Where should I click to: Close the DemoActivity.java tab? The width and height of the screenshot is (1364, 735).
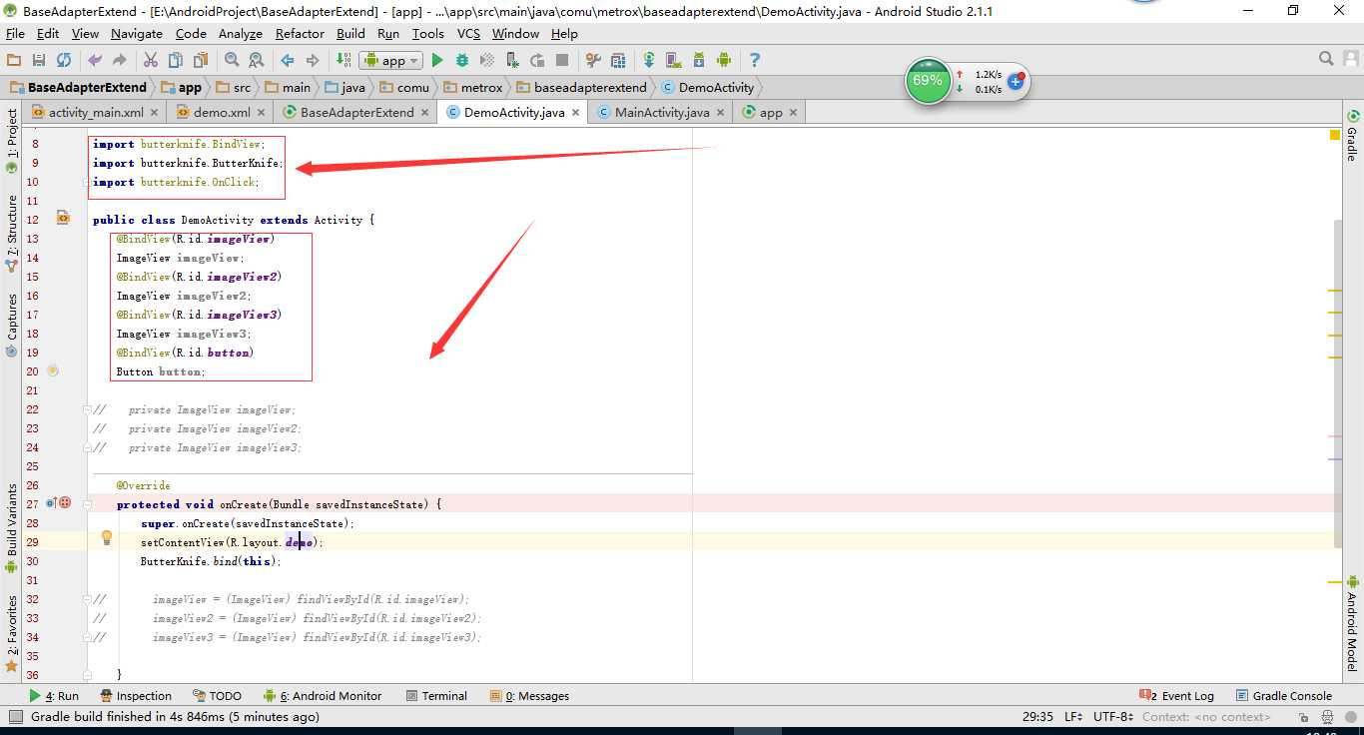click(x=575, y=113)
